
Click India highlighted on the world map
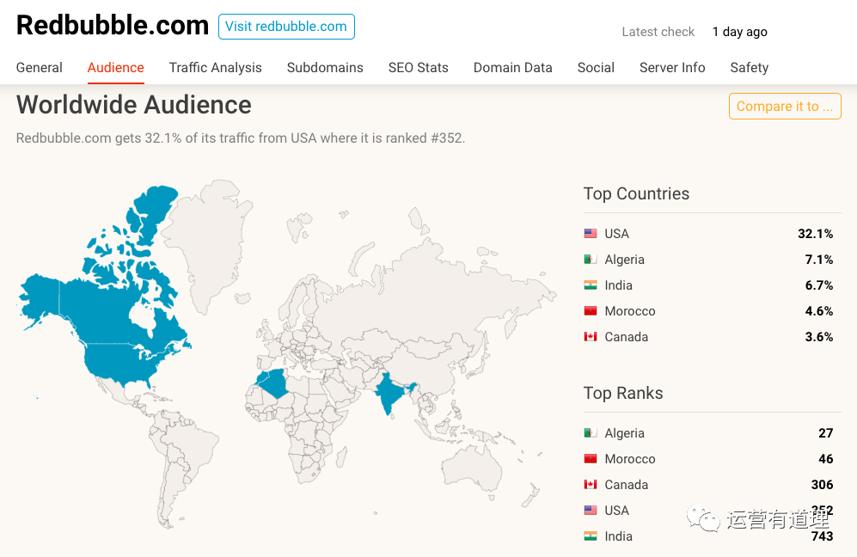click(389, 394)
